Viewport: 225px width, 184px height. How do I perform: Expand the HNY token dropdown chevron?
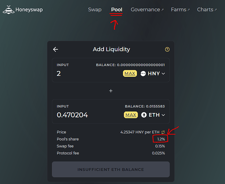163,74
